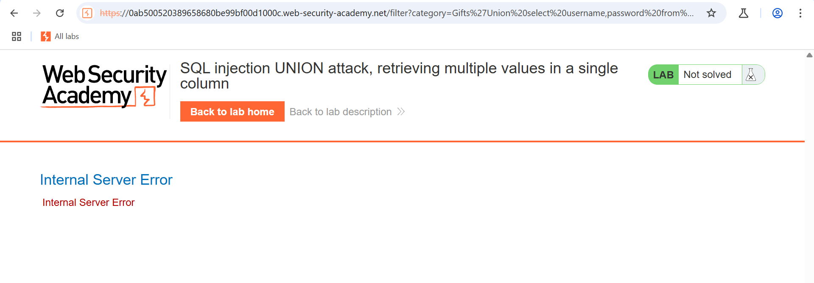Focus the address bar URL field
814x283 pixels.
[397, 13]
